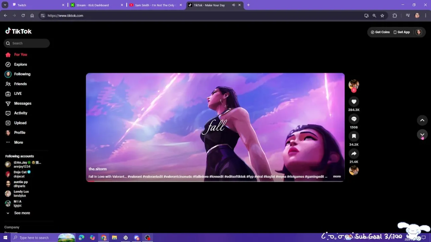This screenshot has width=431, height=242.
Task: Open the media controls icon
Action: [408, 15]
